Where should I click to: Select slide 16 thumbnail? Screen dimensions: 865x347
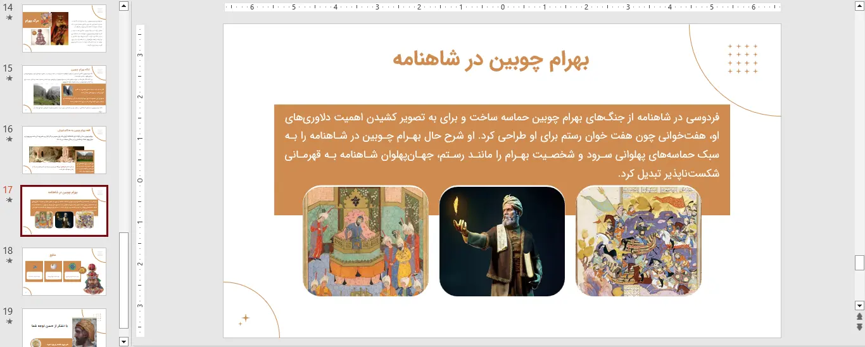64,150
